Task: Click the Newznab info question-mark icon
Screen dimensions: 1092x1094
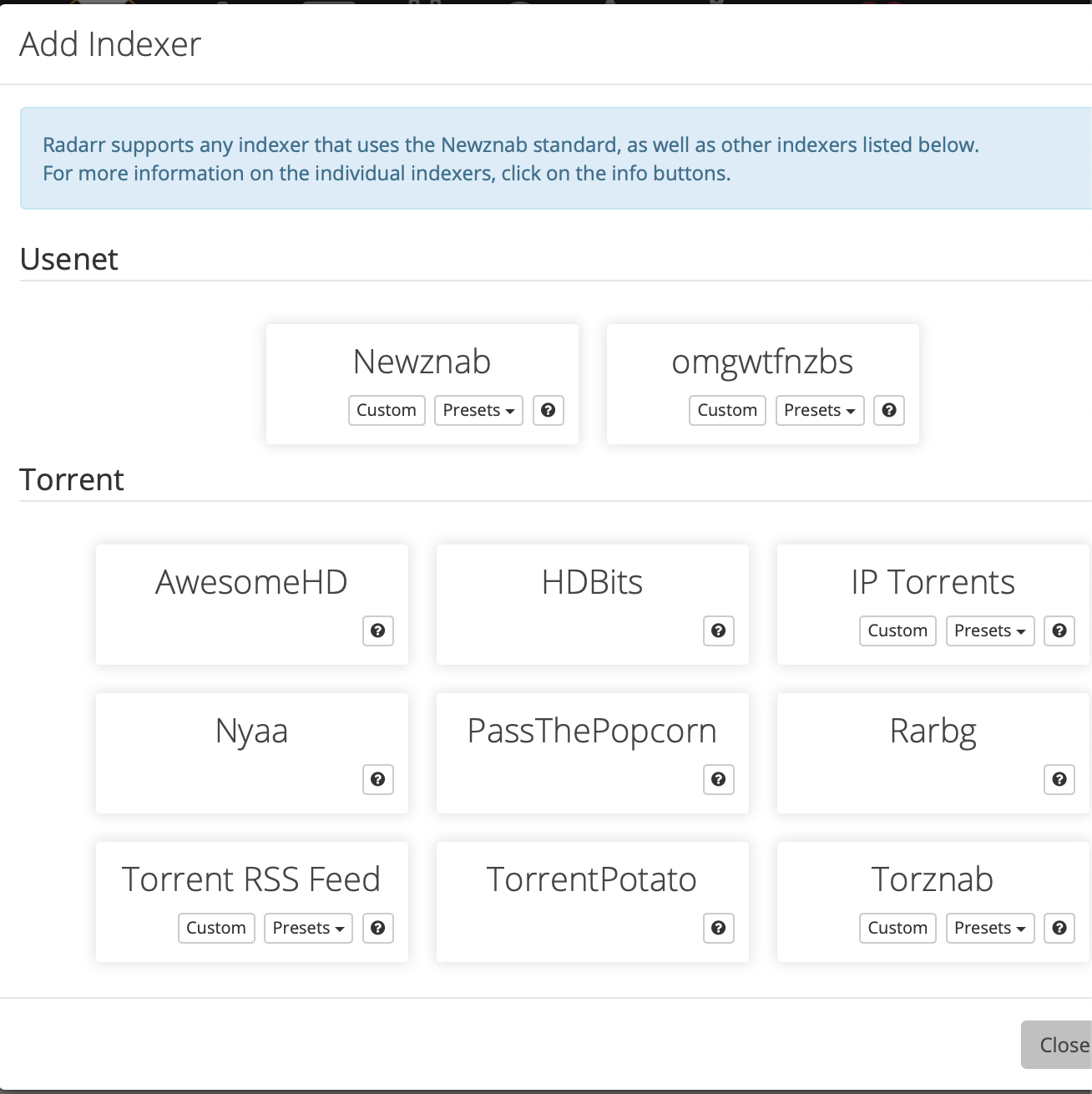Action: pyautogui.click(x=549, y=410)
